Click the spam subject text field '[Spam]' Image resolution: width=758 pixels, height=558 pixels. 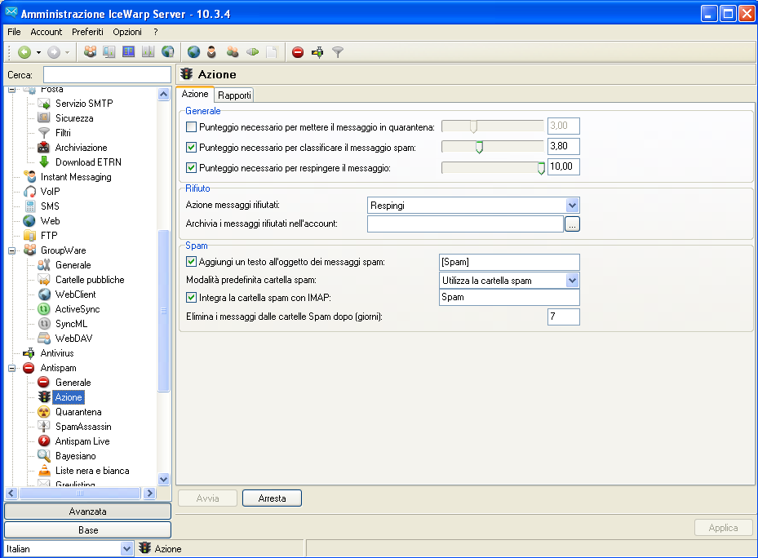509,262
